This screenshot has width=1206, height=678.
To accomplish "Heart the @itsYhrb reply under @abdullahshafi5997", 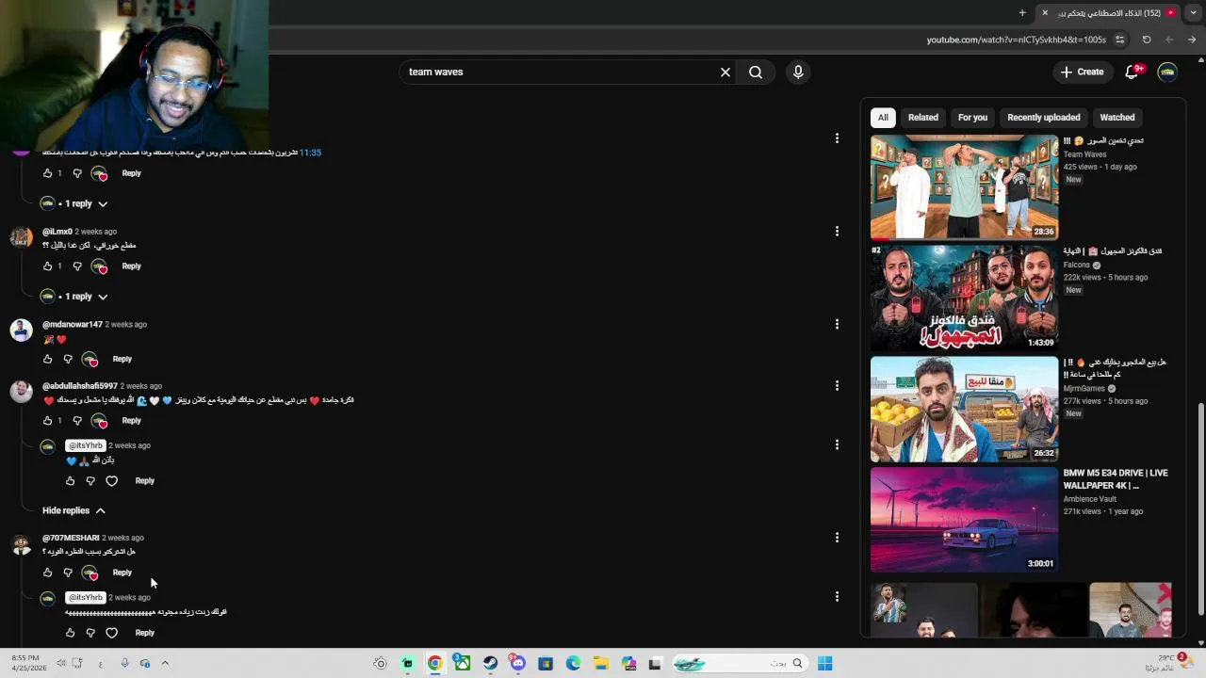I will tap(111, 481).
